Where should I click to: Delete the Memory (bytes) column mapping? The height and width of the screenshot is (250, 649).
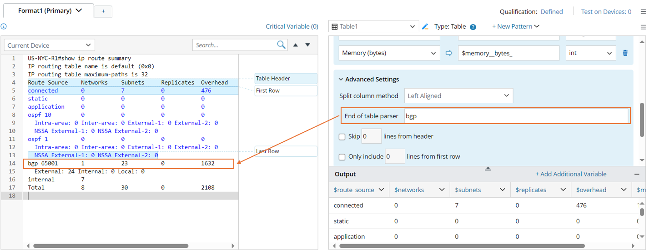(x=625, y=53)
